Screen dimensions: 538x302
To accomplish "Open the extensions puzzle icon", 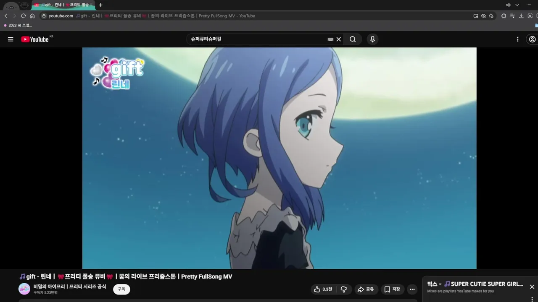I will point(504,16).
